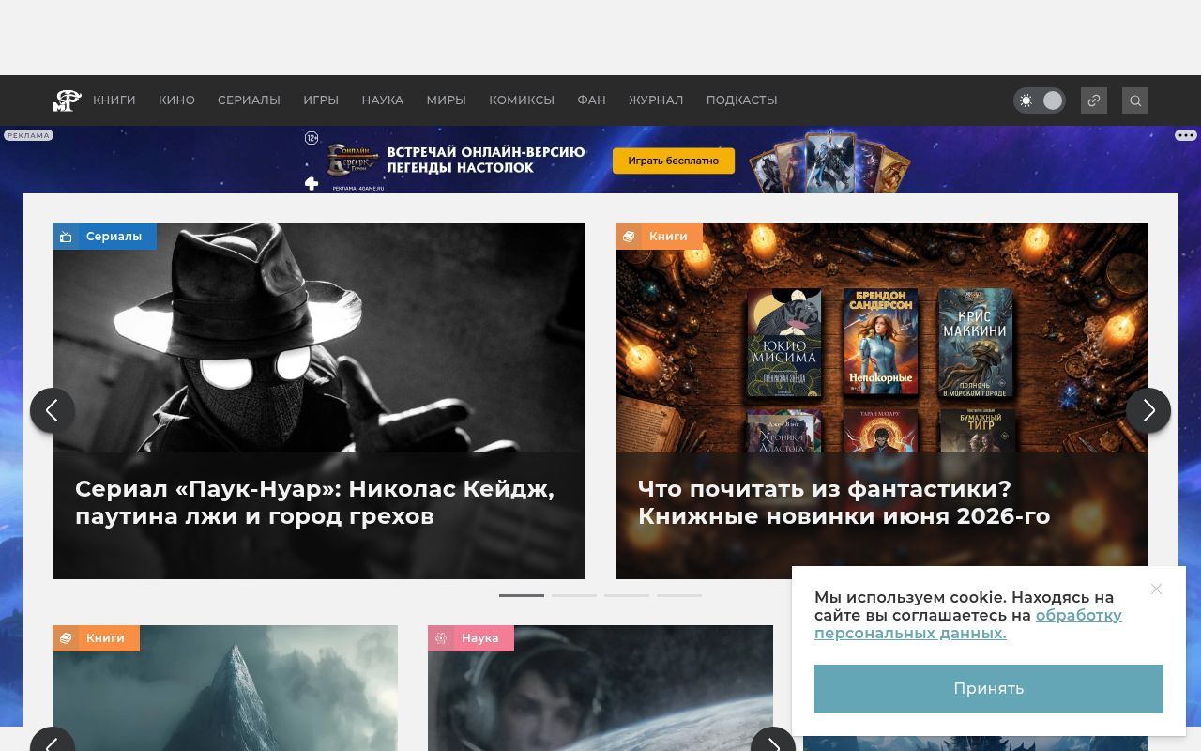This screenshot has height=751, width=1201.
Task: Click the РЕКЛАМА ad label
Action: point(28,135)
